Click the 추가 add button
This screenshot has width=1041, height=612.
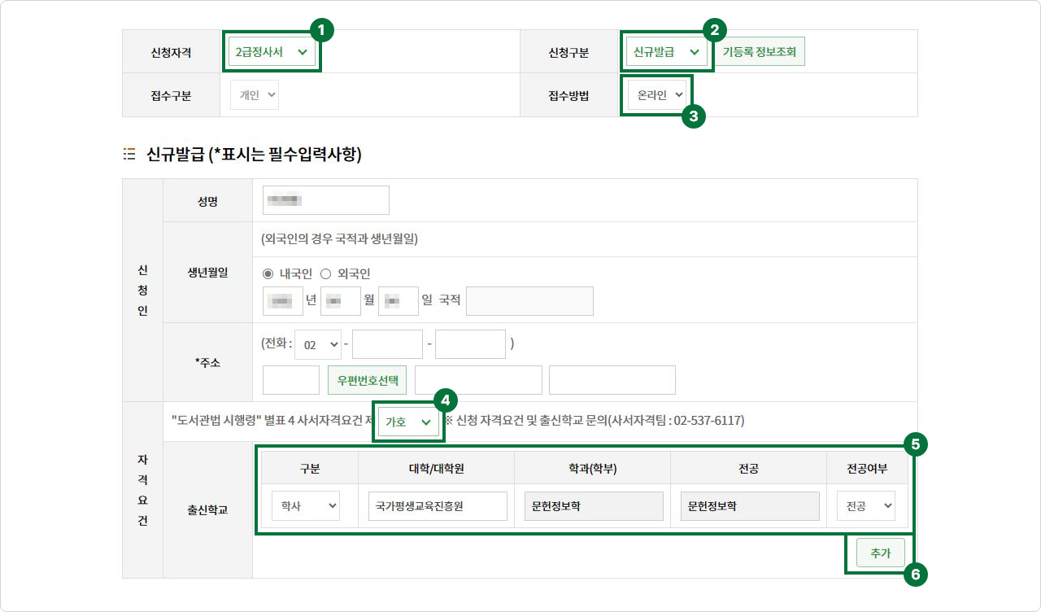881,553
